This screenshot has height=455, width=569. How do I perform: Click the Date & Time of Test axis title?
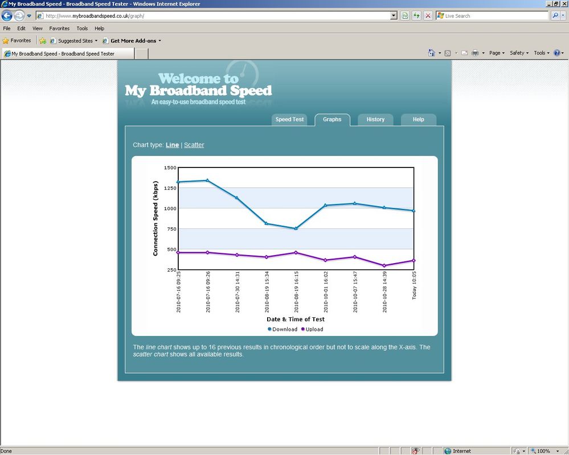(x=296, y=319)
